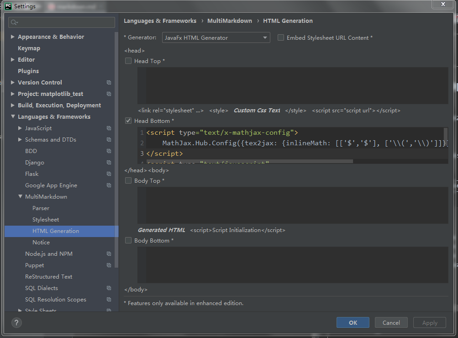458x338 pixels.
Task: Click inside the Head Top text area
Action: tap(293, 85)
